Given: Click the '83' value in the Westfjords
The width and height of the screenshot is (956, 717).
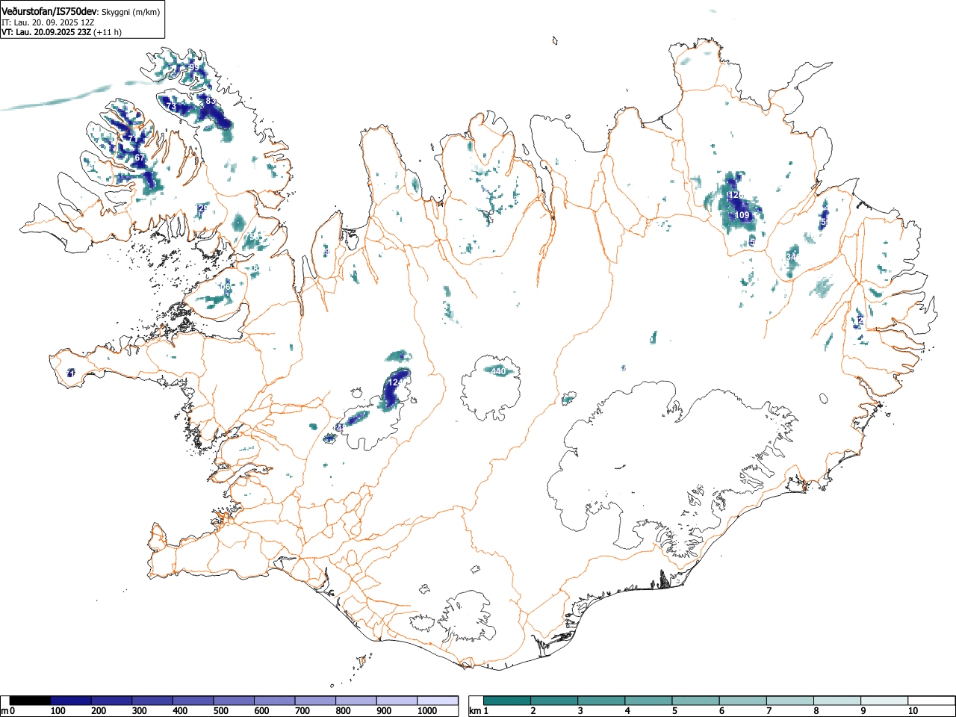Looking at the screenshot, I should click(211, 101).
